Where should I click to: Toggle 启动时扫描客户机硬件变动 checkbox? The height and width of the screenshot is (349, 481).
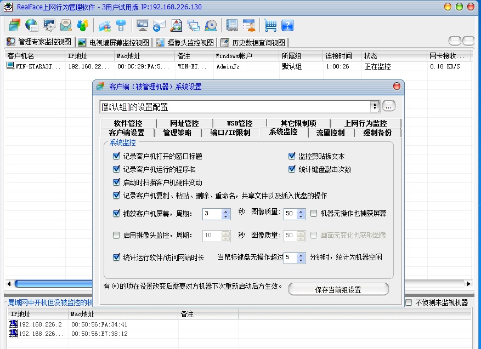(x=116, y=182)
